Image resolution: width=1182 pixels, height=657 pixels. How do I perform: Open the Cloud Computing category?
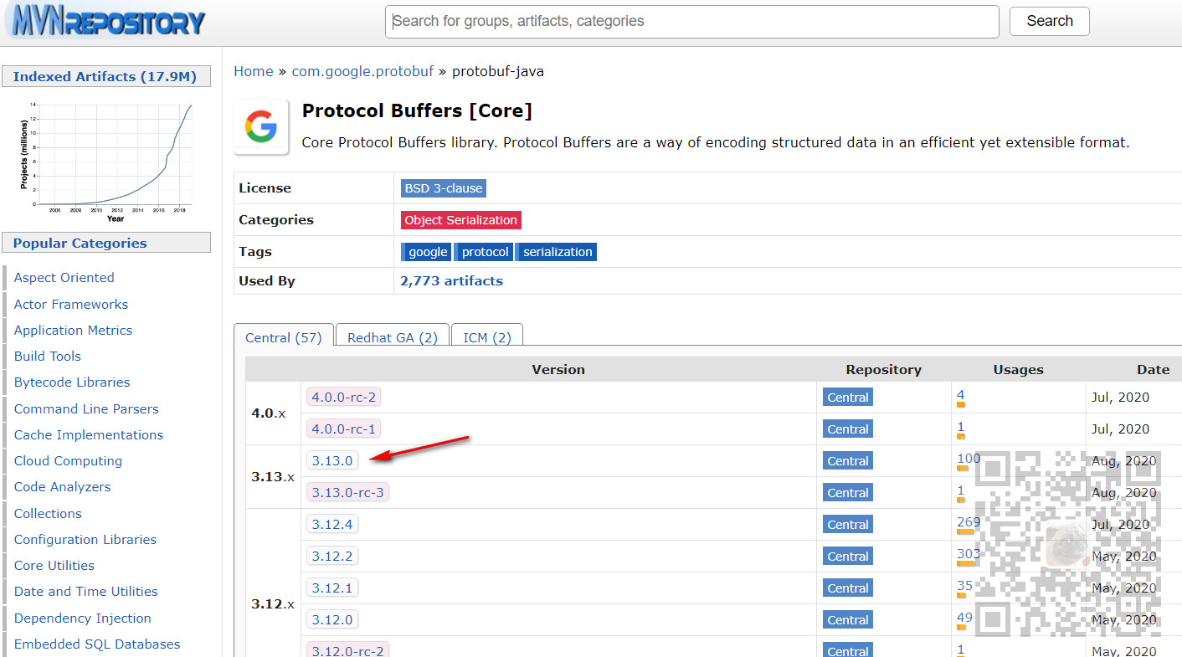[68, 460]
